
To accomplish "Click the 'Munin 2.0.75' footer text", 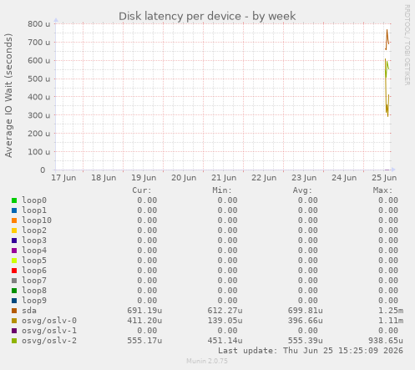I will (207, 361).
